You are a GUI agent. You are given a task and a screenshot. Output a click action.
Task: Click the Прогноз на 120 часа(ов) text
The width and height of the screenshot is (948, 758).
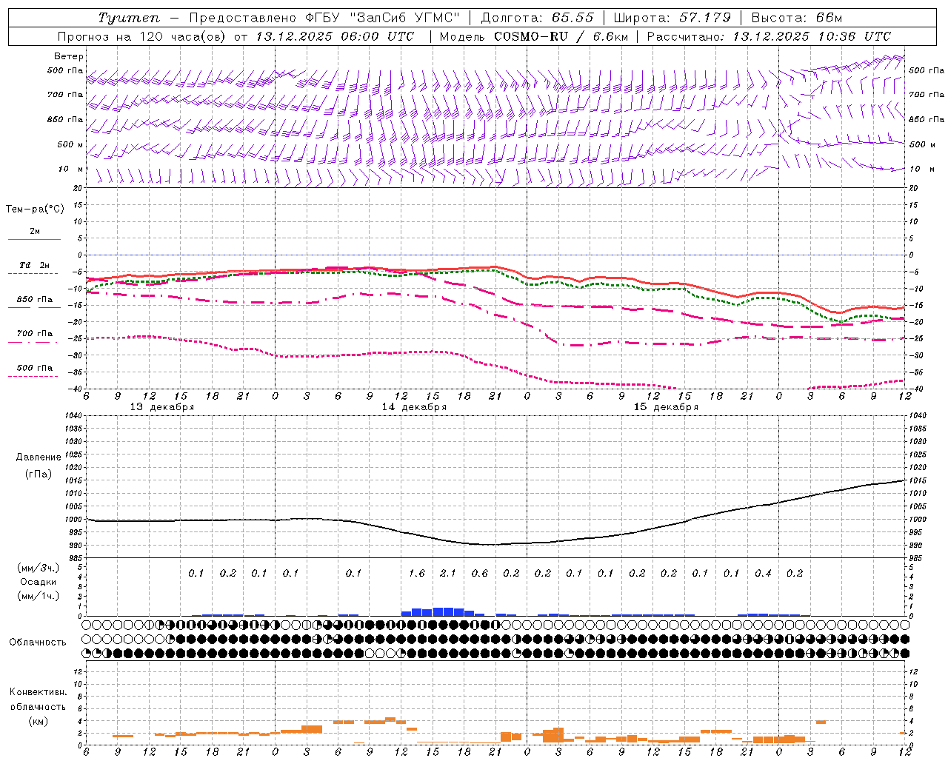coord(143,36)
